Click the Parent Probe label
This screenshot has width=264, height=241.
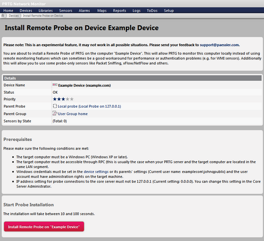14,106
